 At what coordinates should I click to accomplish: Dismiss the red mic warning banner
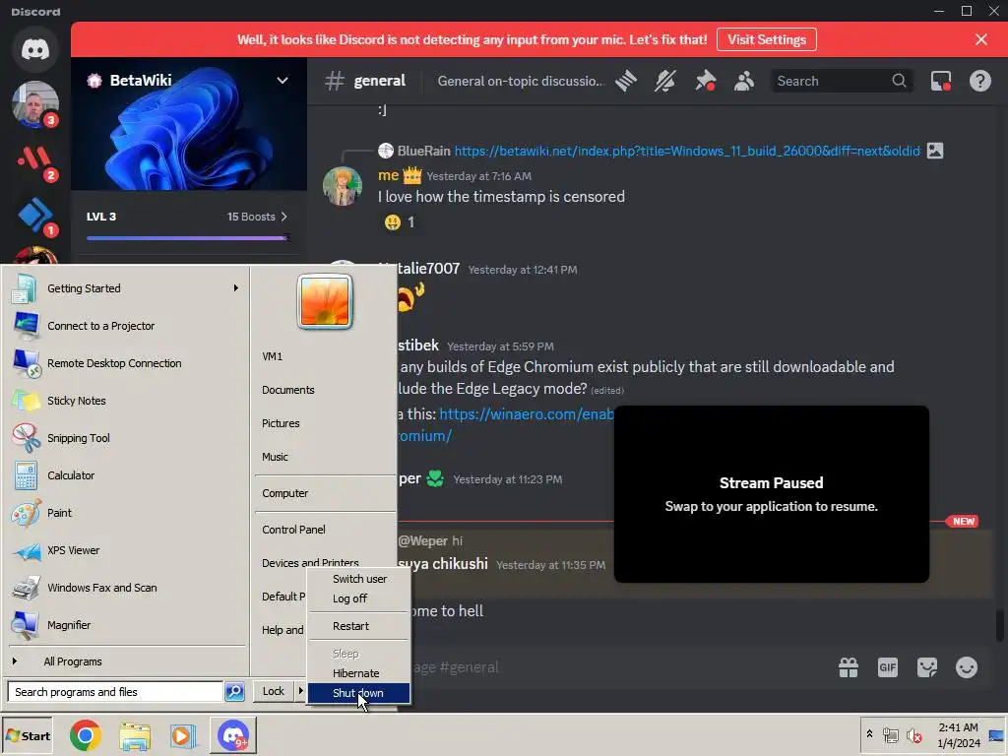(x=981, y=39)
